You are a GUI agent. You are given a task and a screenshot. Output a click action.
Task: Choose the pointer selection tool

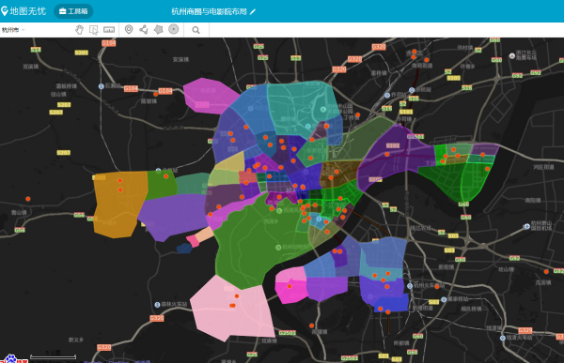pos(93,30)
